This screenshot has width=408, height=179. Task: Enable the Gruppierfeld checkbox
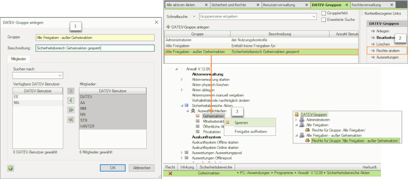(324, 13)
